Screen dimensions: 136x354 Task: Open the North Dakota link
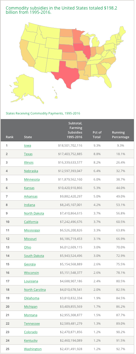tap(34, 213)
